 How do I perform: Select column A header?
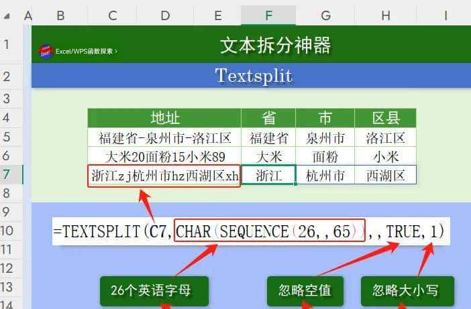tap(28, 15)
